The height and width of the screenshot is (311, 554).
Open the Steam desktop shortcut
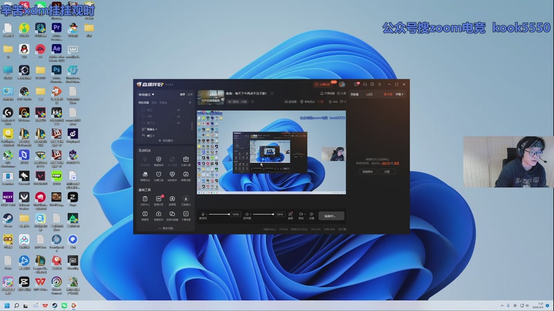coord(8,218)
